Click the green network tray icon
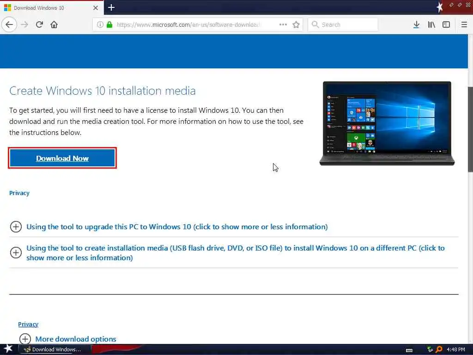Image resolution: width=473 pixels, height=355 pixels. [x=430, y=349]
